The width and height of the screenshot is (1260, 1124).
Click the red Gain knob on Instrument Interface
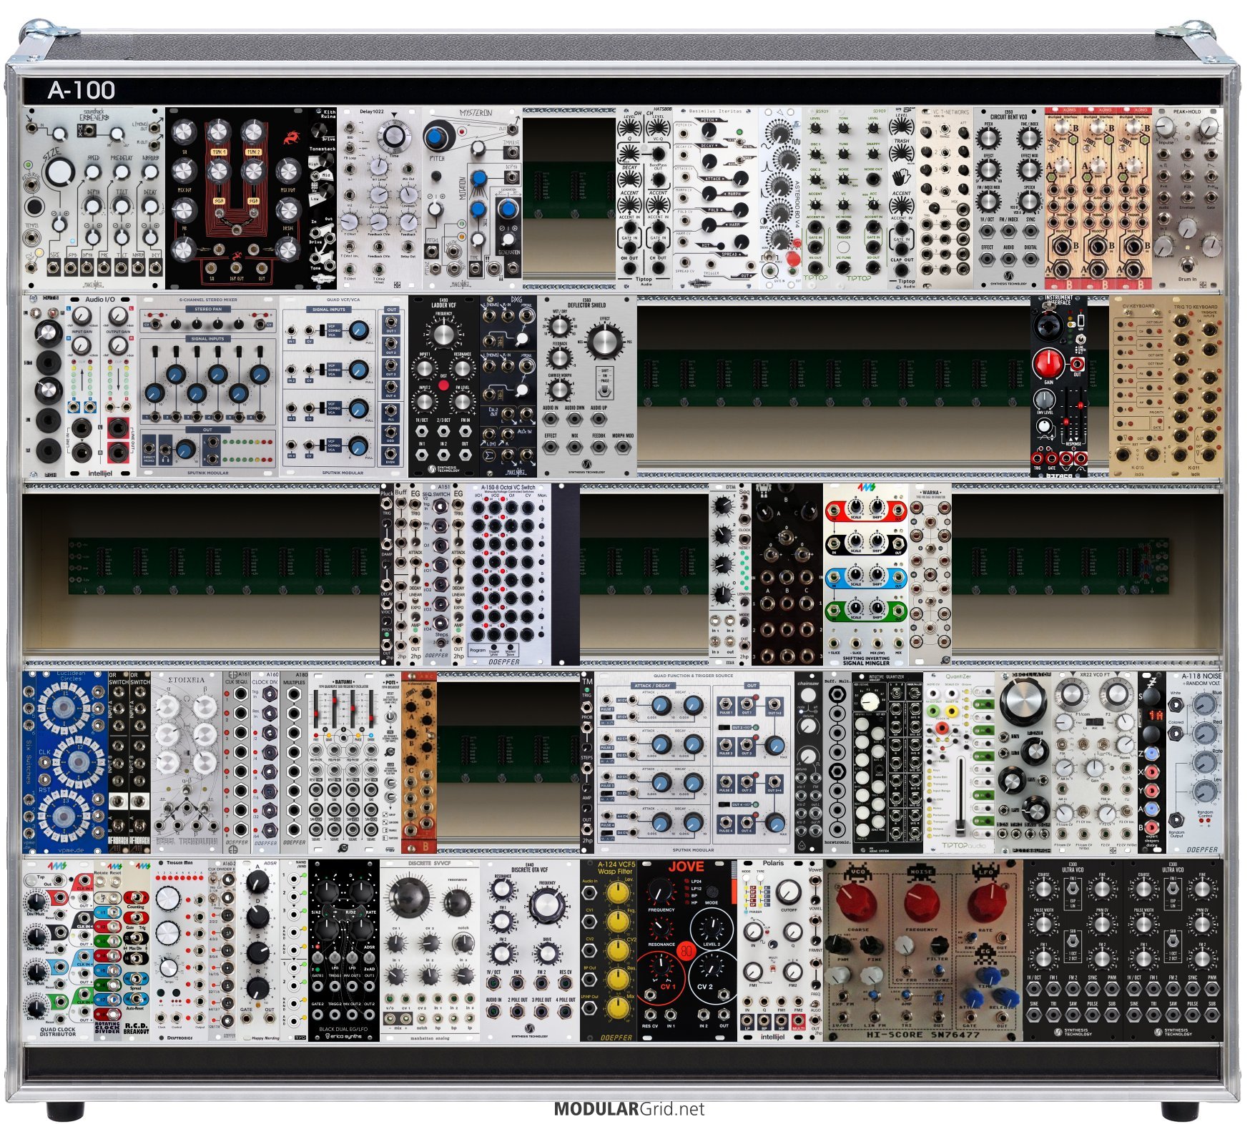[1048, 364]
